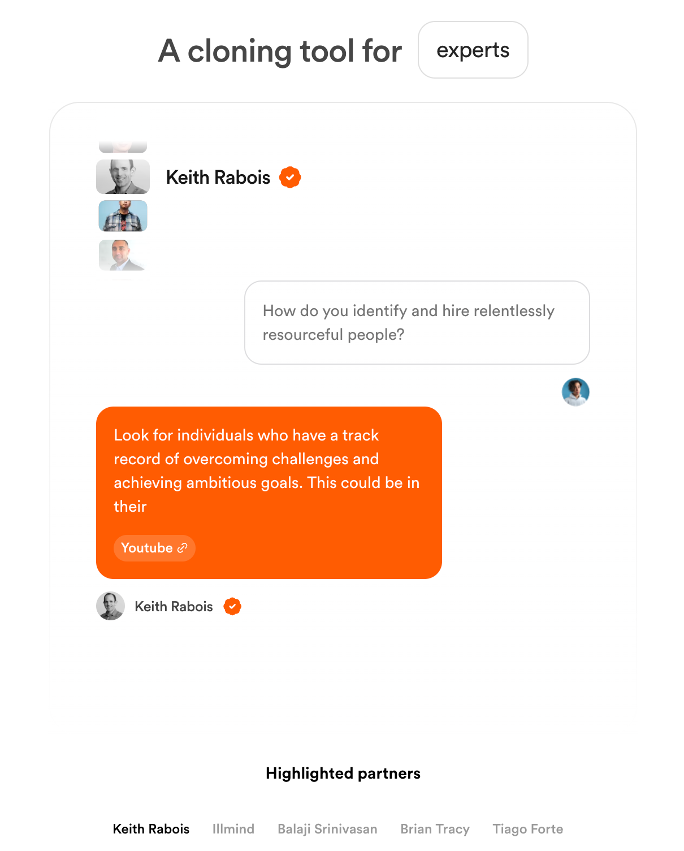Click the partially hidden top carousel thumbnail

point(123,147)
